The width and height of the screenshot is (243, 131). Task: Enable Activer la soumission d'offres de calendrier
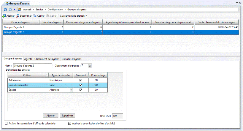pyautogui.click(x=7, y=123)
